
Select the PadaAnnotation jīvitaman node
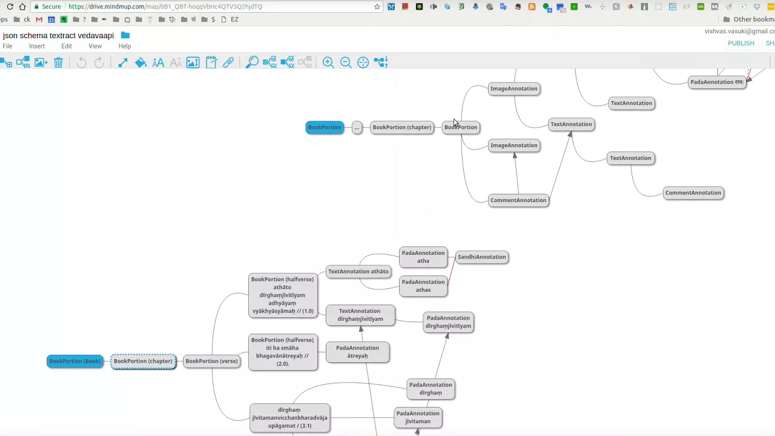[x=418, y=417]
